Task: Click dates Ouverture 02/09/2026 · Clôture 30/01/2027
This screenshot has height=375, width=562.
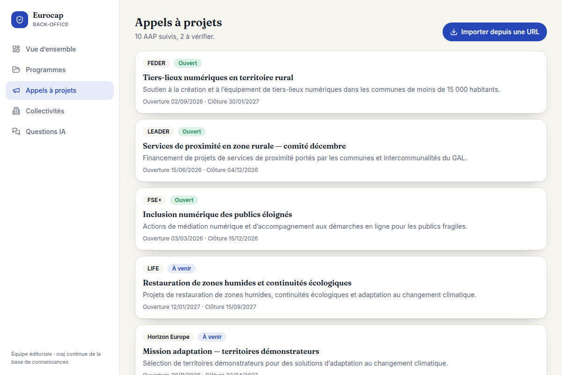Action: pyautogui.click(x=201, y=102)
